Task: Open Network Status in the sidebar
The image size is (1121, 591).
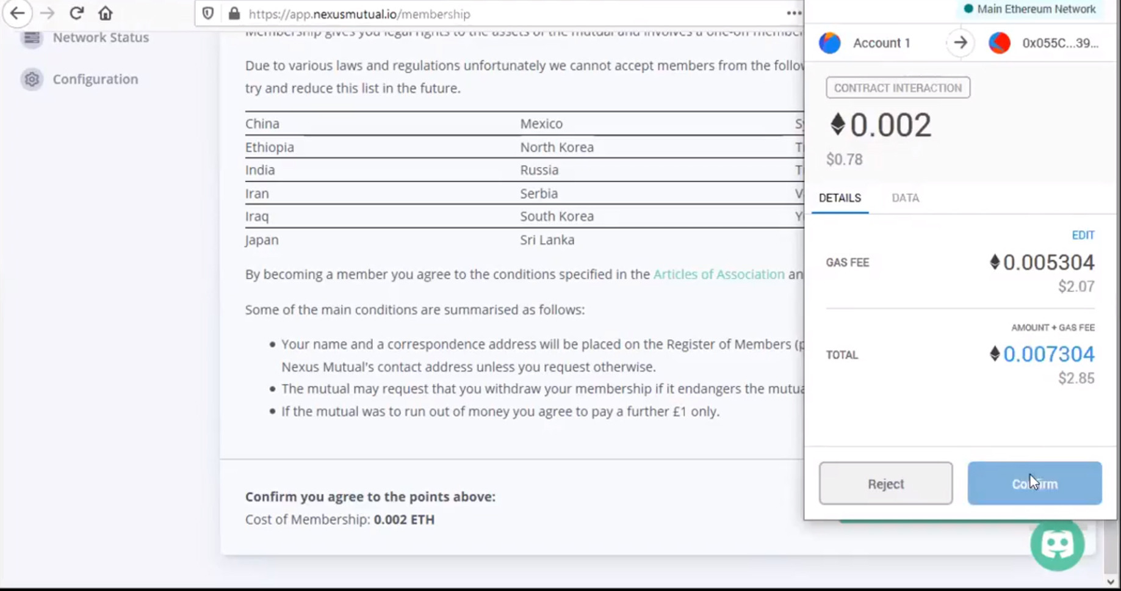Action: click(x=101, y=37)
